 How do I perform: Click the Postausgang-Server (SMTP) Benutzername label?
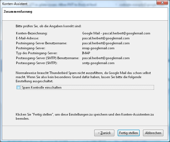[47, 58]
